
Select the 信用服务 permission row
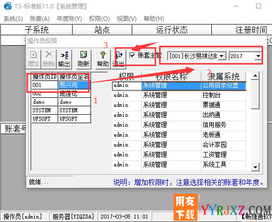pyautogui.click(x=179, y=125)
